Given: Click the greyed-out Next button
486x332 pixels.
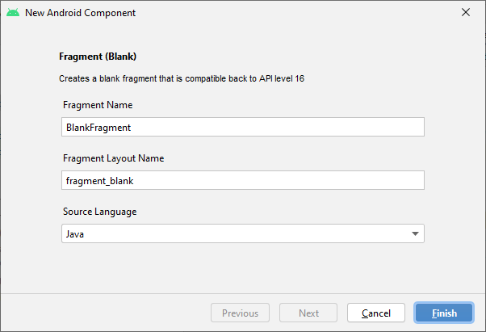Looking at the screenshot, I should (x=308, y=313).
